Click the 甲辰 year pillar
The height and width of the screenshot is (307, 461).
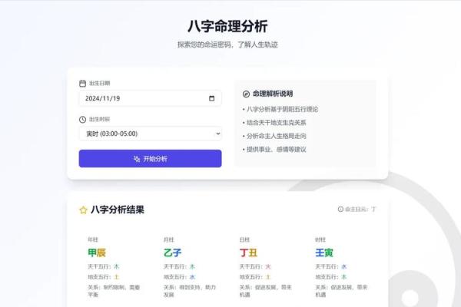point(97,253)
